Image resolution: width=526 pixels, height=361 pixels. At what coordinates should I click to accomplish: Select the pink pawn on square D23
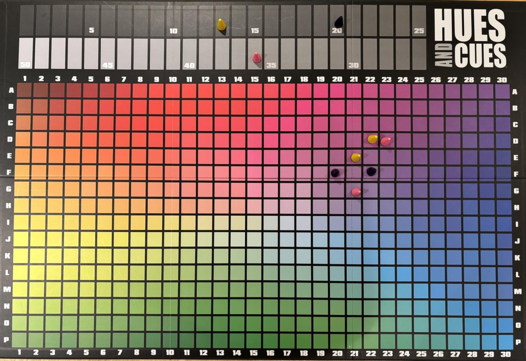click(x=385, y=141)
